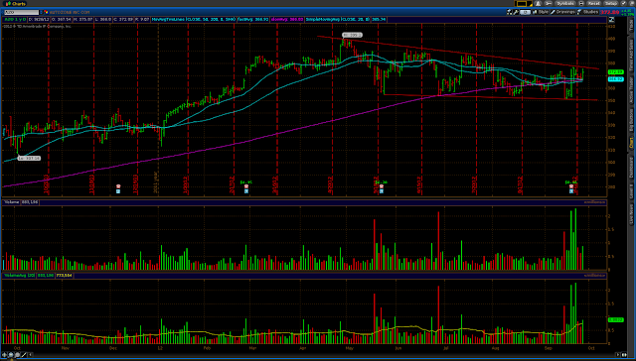The width and height of the screenshot is (636, 361).
Task: Click the crosshair pan icon at bottom left
Action: [x=4, y=355]
